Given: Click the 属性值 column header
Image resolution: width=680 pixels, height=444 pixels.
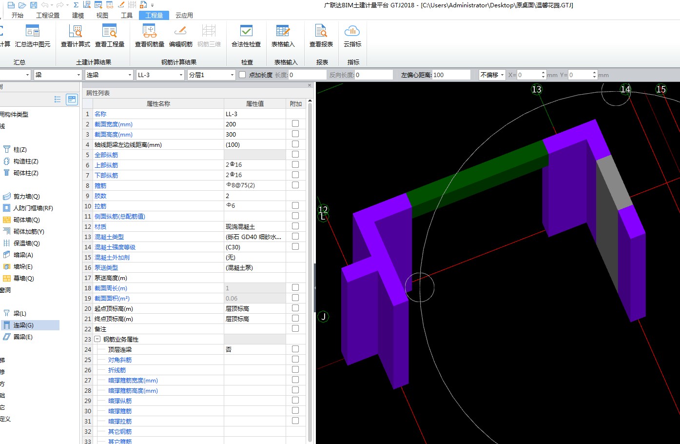Looking at the screenshot, I should [255, 103].
